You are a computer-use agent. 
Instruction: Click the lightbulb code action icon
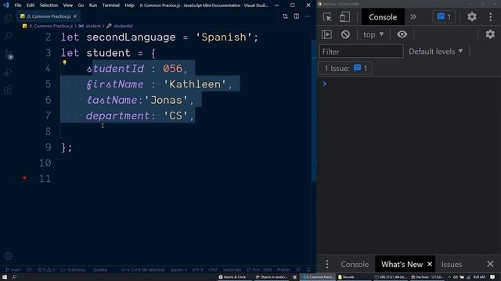64,62
